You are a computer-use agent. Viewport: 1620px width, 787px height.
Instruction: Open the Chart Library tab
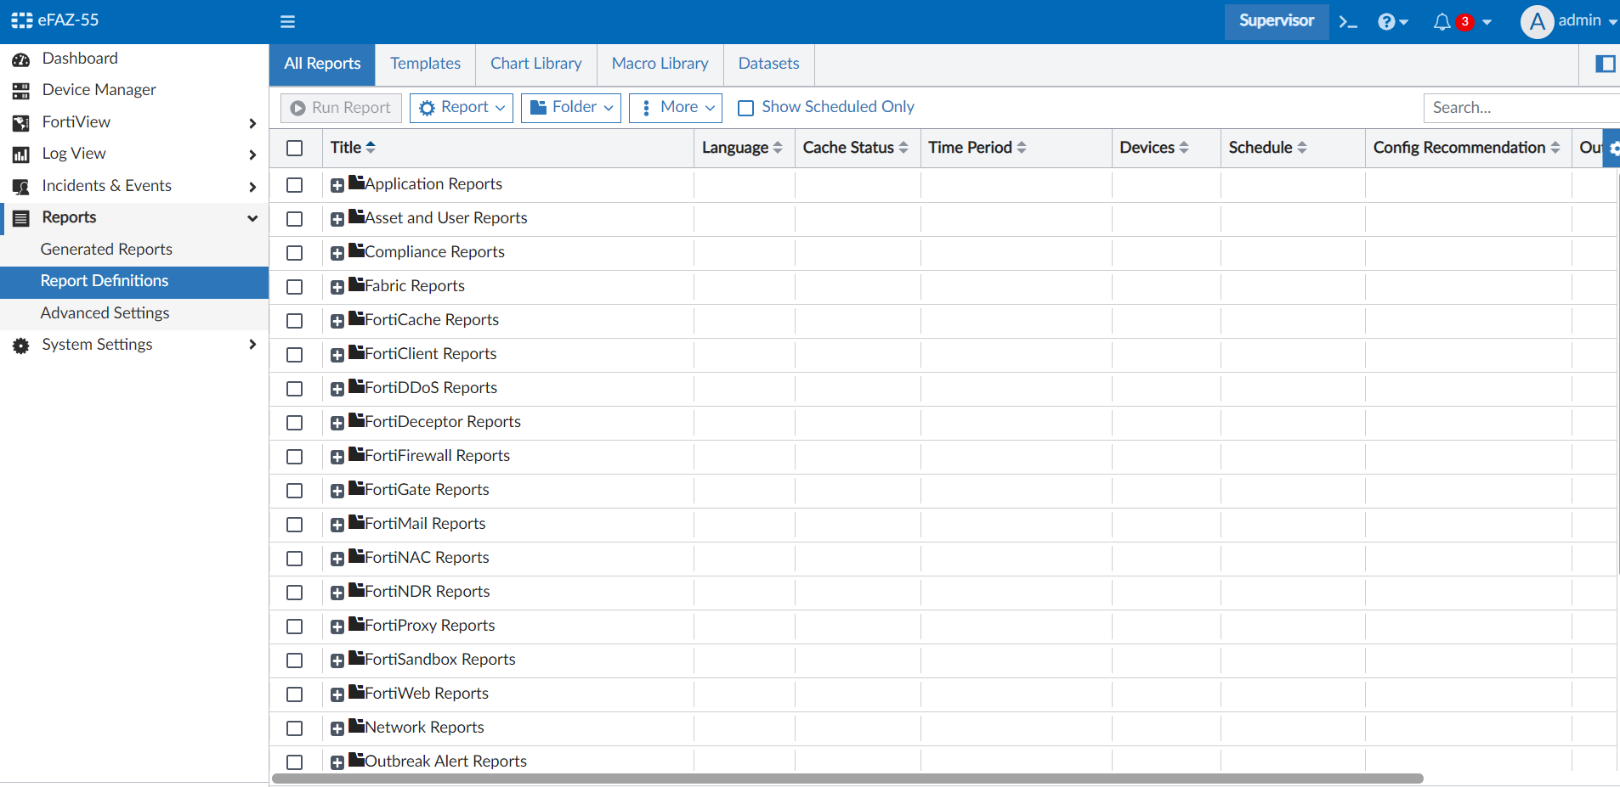coord(535,64)
